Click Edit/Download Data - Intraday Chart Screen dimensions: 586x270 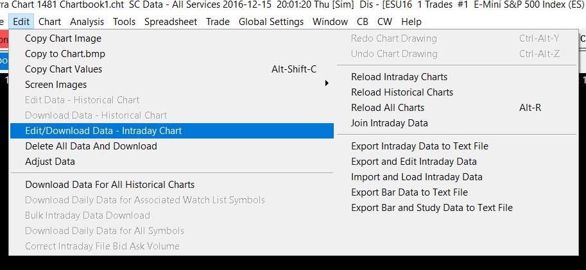pos(103,131)
